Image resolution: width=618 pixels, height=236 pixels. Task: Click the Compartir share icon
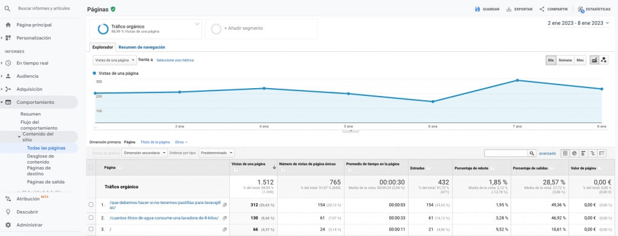pos(542,9)
